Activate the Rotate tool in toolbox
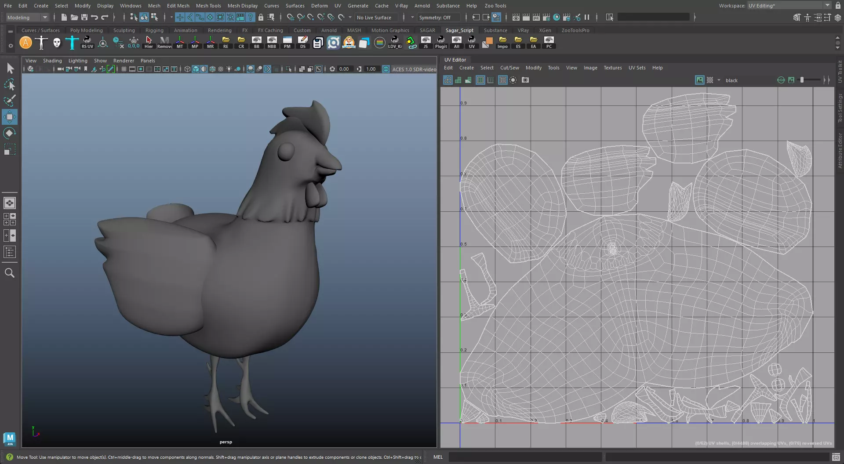 point(10,133)
